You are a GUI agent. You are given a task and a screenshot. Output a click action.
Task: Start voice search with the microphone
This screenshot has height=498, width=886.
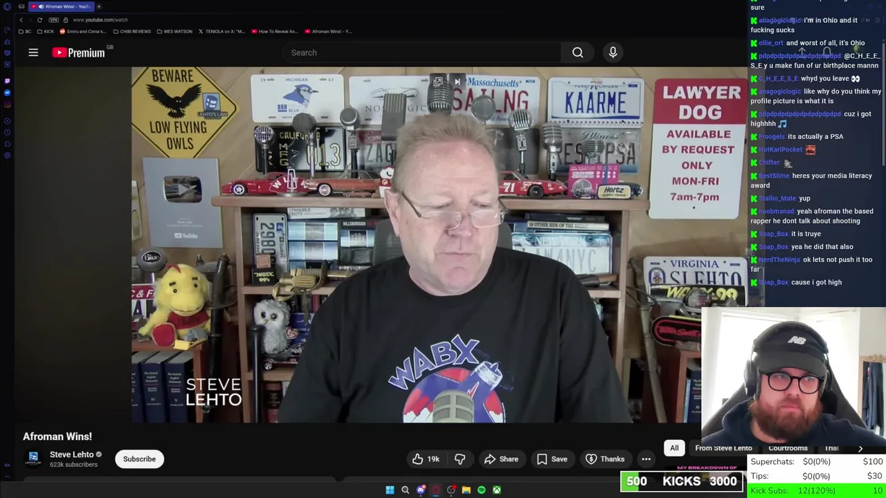(613, 53)
